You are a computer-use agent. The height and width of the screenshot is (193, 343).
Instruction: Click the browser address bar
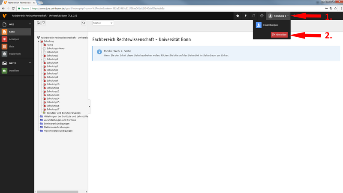pos(171,9)
